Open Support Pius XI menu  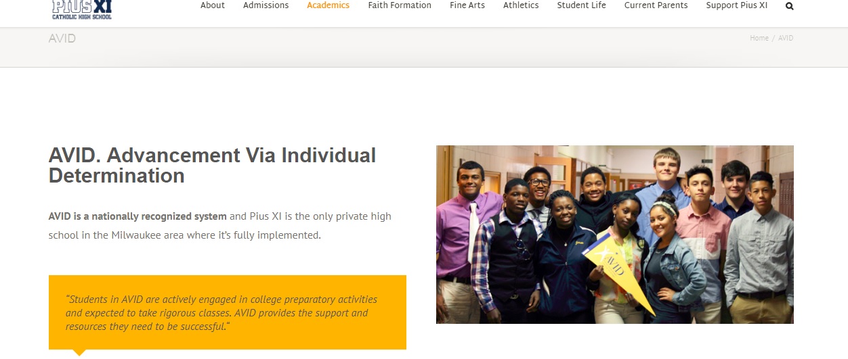coord(737,5)
